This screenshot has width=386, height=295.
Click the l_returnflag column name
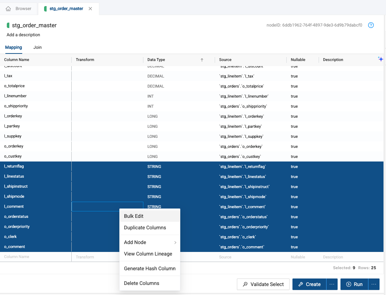pos(14,167)
